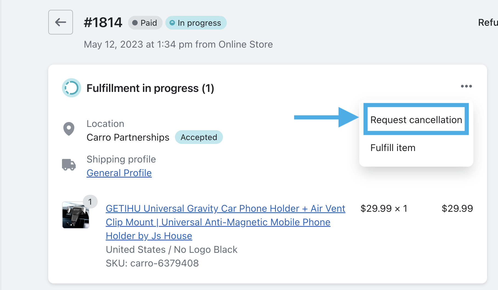Click the order number #1814 heading

(x=103, y=22)
